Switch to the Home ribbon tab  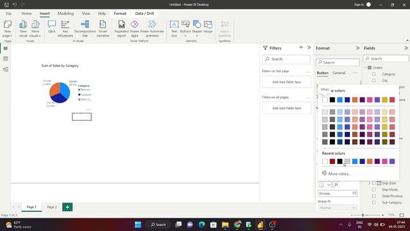(26, 13)
